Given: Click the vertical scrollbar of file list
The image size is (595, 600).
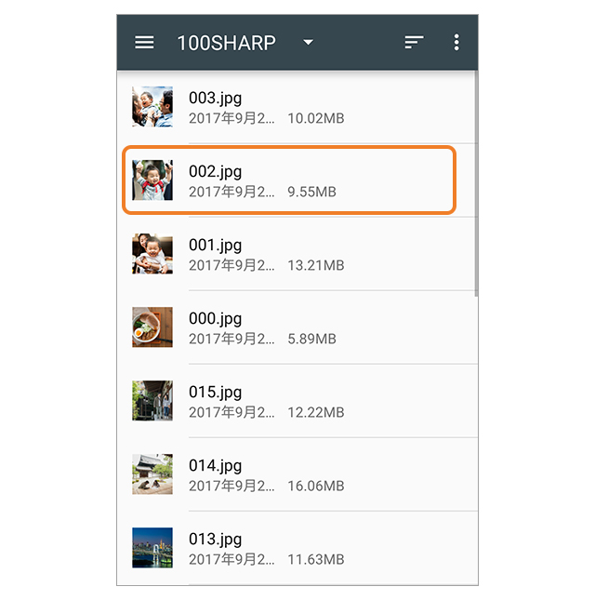Looking at the screenshot, I should (476, 183).
